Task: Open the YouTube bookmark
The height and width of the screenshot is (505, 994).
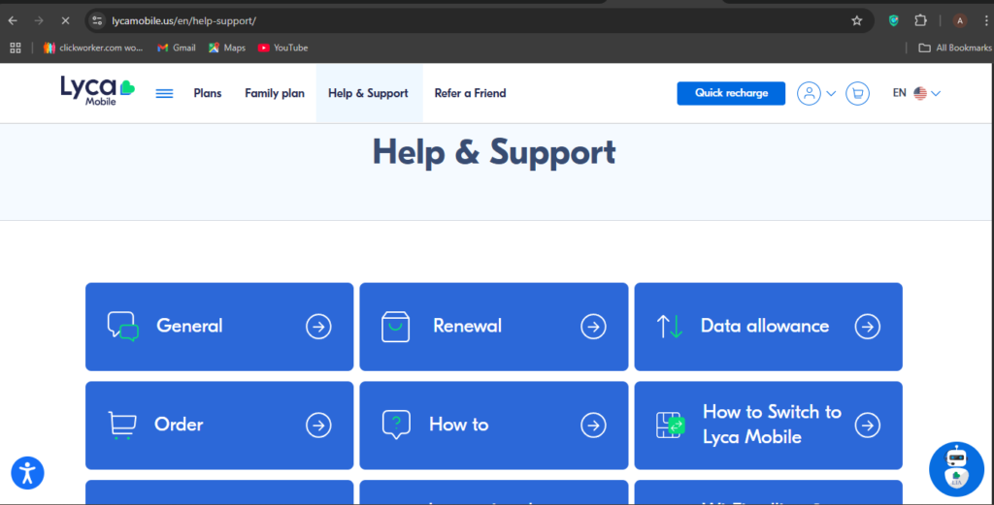Action: click(282, 47)
